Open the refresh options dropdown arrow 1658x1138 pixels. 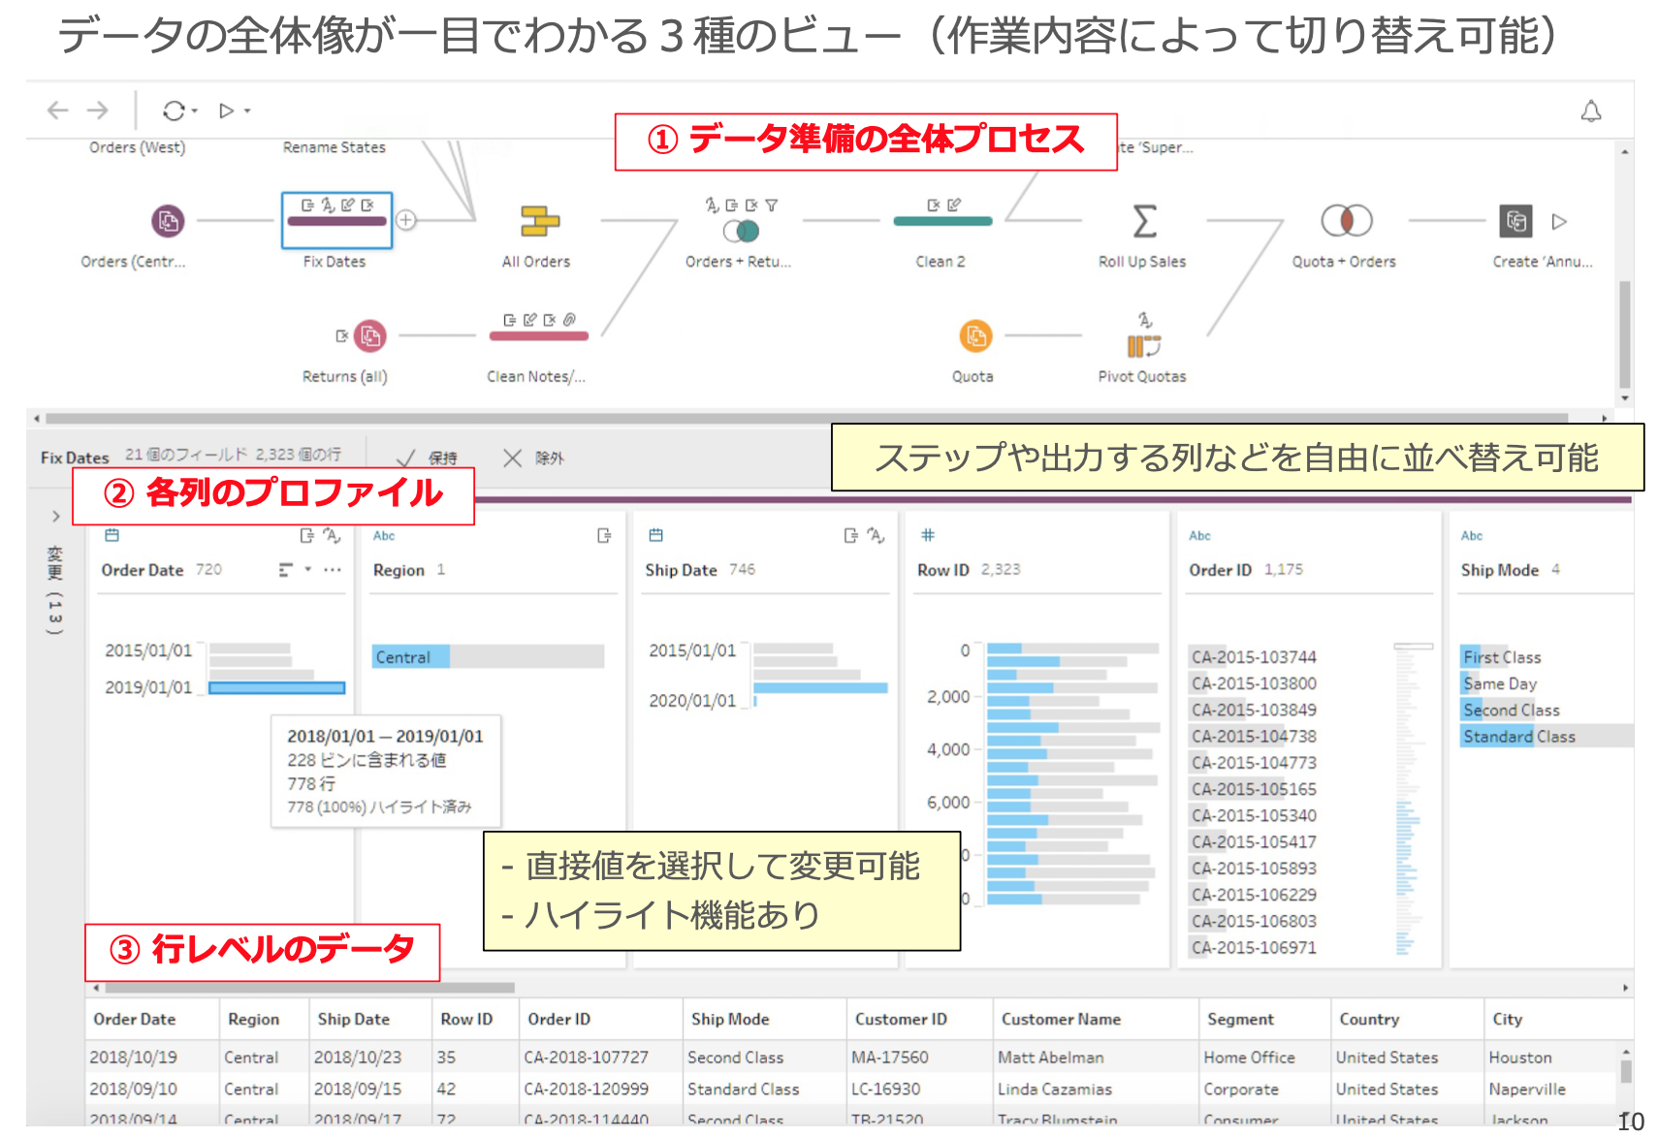pos(195,111)
